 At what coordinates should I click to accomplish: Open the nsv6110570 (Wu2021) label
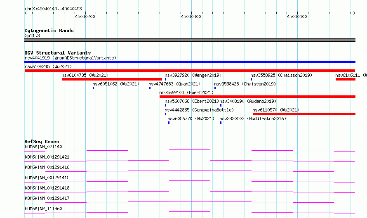276,110
